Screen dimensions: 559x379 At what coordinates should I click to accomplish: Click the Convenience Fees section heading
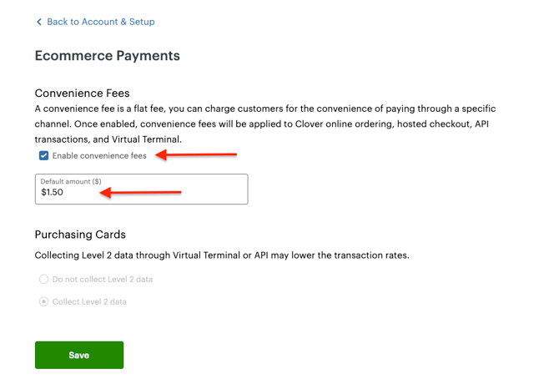(82, 93)
